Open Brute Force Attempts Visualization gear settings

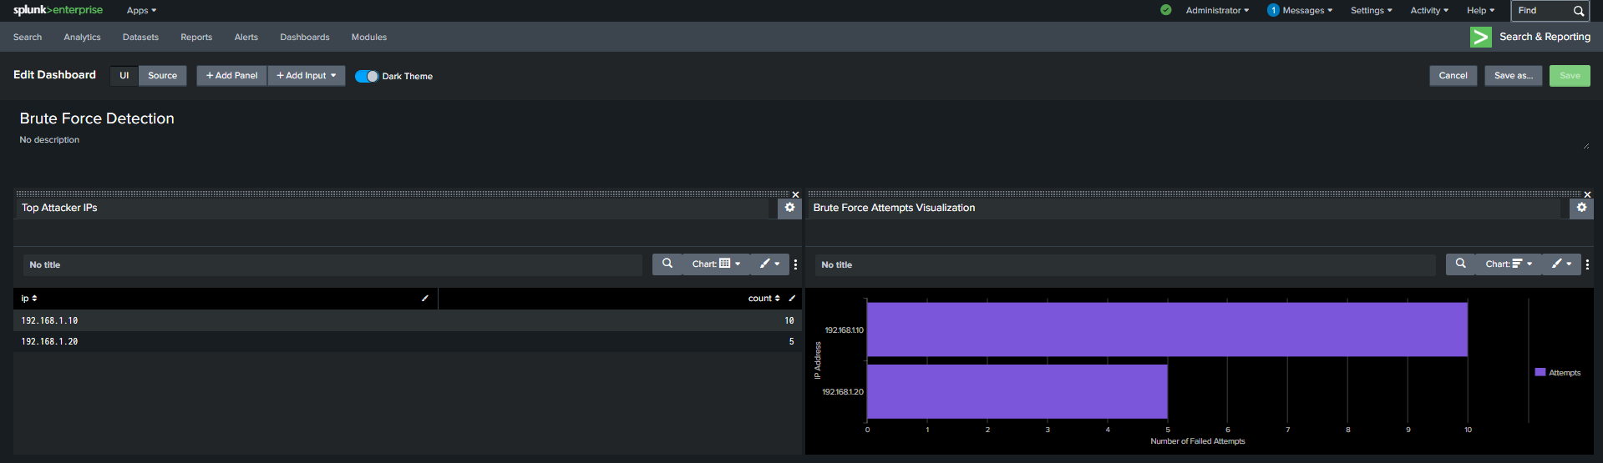tap(1581, 208)
